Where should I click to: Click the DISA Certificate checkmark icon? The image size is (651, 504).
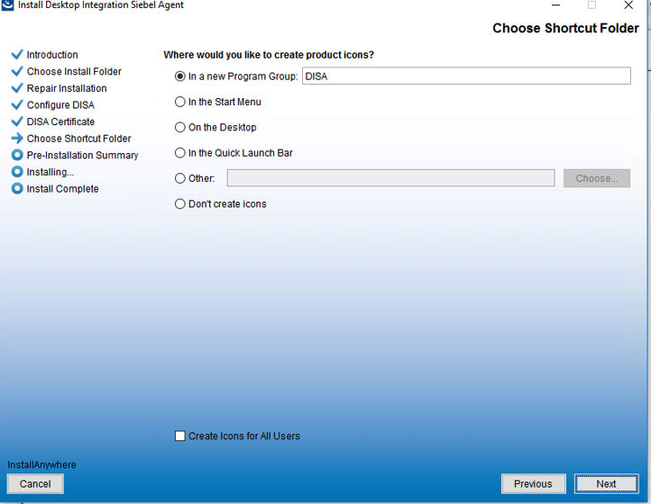point(17,121)
